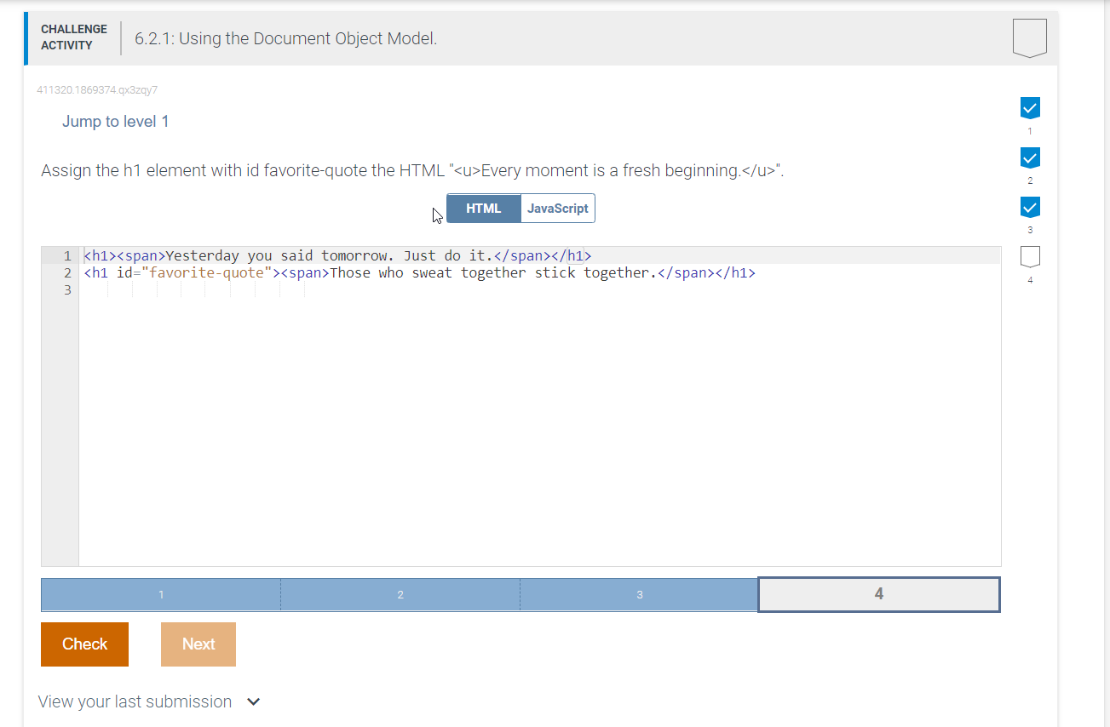Click line number 3 in the gutter
This screenshot has width=1110, height=727.
click(x=68, y=289)
